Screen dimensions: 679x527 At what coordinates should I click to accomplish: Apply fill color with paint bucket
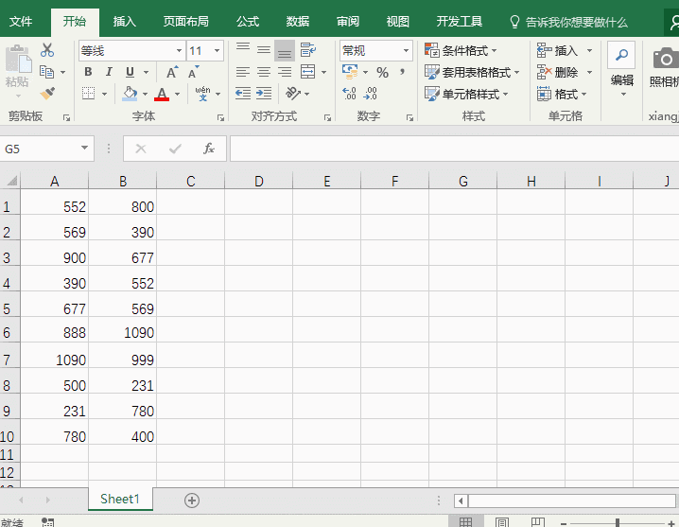pyautogui.click(x=130, y=93)
